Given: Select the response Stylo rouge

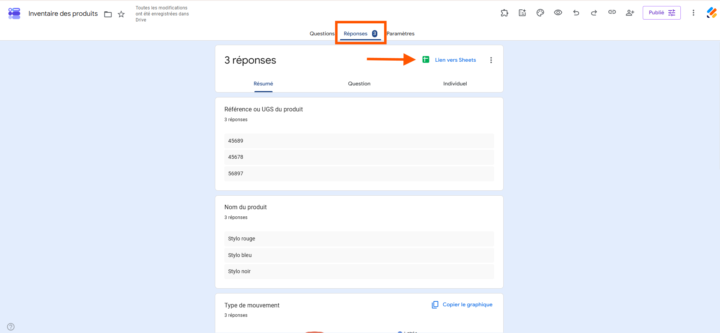Looking at the screenshot, I should point(359,239).
